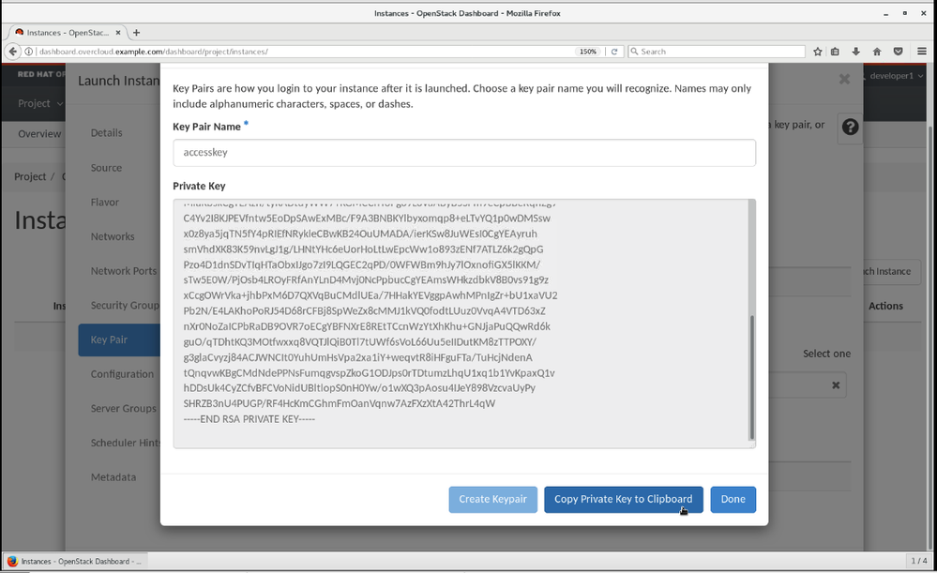This screenshot has height=573, width=937.
Task: Go to the Firefox home page icon
Action: pyautogui.click(x=877, y=52)
